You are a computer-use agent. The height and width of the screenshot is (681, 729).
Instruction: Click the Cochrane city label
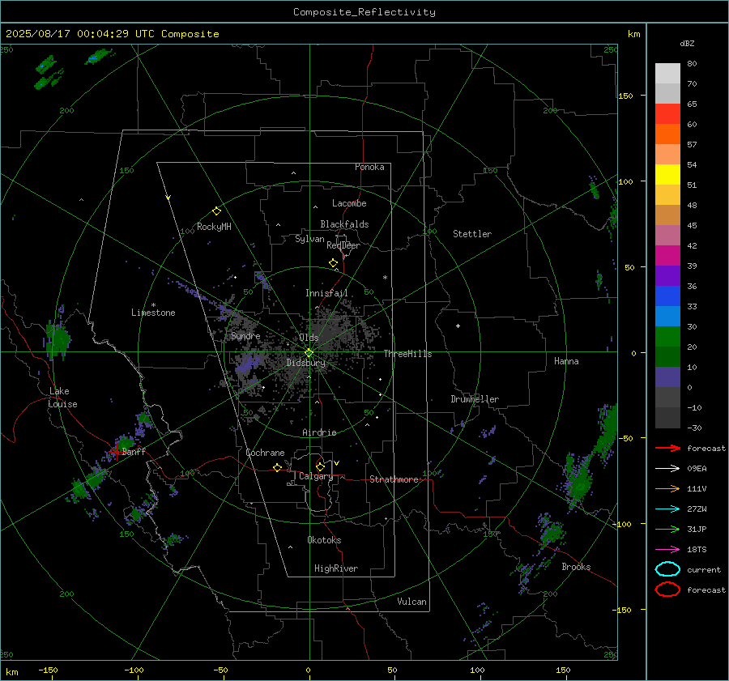click(265, 453)
